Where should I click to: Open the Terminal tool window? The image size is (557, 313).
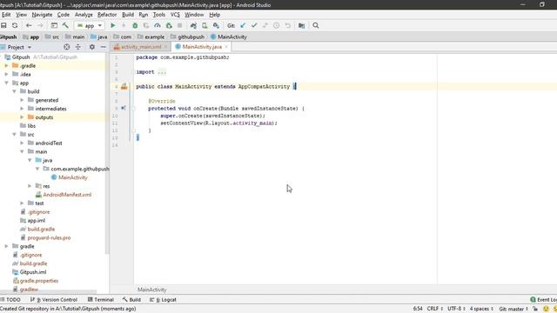pos(101,299)
